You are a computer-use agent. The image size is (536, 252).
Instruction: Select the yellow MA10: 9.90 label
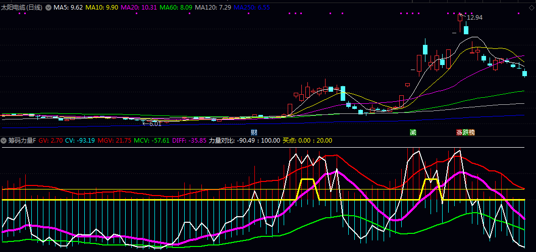pyautogui.click(x=101, y=8)
